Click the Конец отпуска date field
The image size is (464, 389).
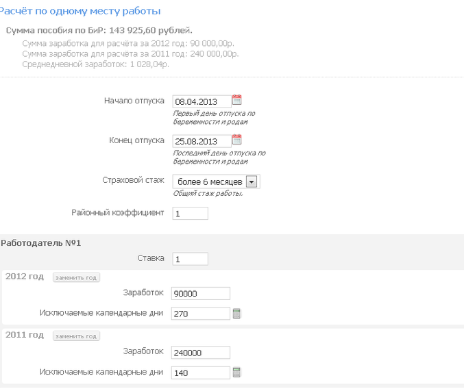point(202,142)
